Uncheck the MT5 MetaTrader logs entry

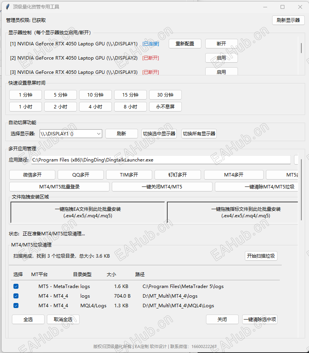16,286
